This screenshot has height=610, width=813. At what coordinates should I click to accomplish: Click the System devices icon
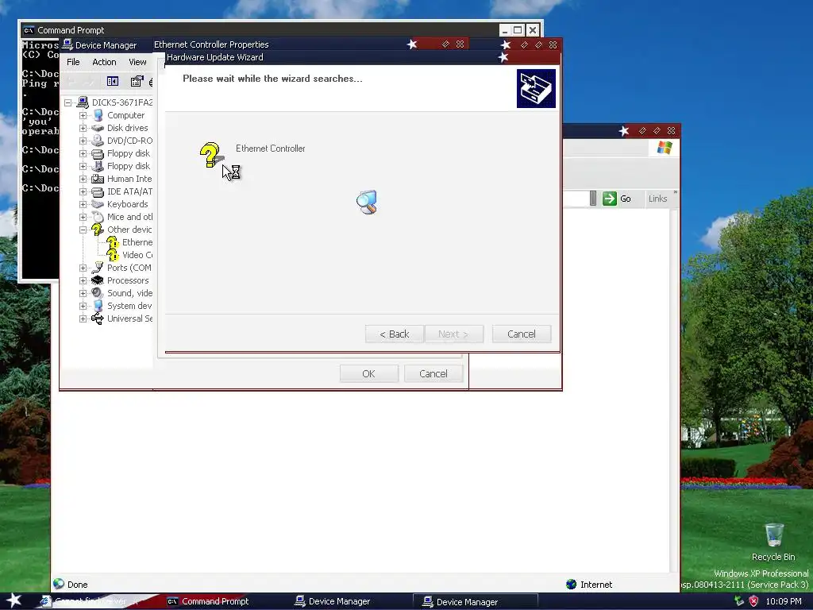click(x=98, y=306)
